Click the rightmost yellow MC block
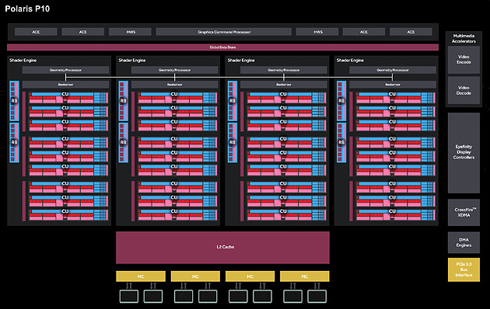The image size is (490, 309). (305, 276)
